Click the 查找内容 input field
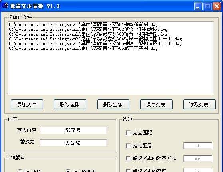223x172 pixels. point(73,130)
